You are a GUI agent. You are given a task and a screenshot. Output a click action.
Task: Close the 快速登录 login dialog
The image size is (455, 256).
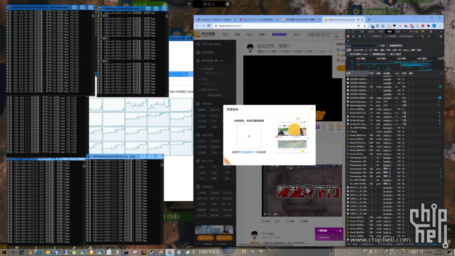point(312,109)
